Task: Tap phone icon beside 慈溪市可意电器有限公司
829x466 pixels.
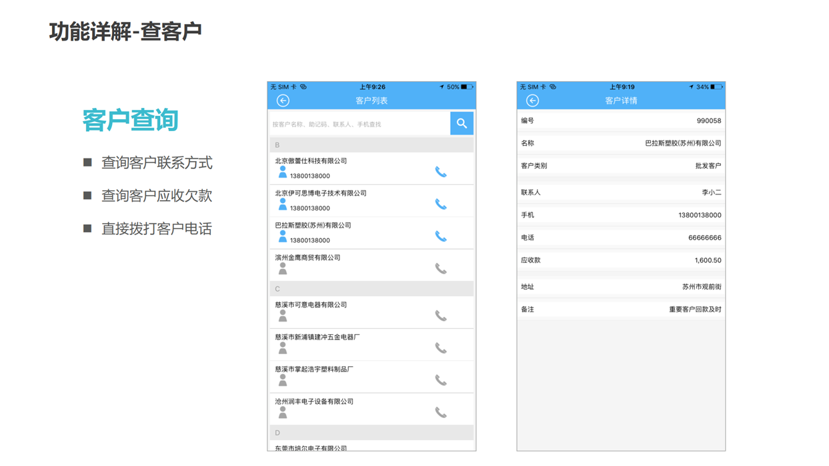Action: click(440, 316)
